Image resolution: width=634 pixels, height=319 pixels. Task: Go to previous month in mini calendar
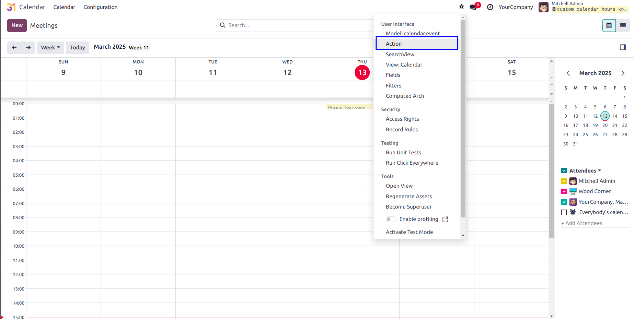point(568,73)
